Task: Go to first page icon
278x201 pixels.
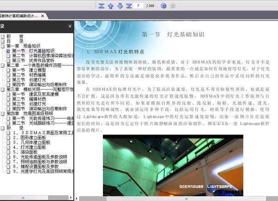Action: click(101, 6)
